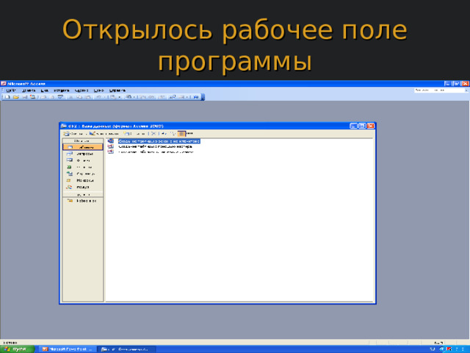Open the Справка menu
This screenshot has width=470, height=353.
[x=117, y=90]
